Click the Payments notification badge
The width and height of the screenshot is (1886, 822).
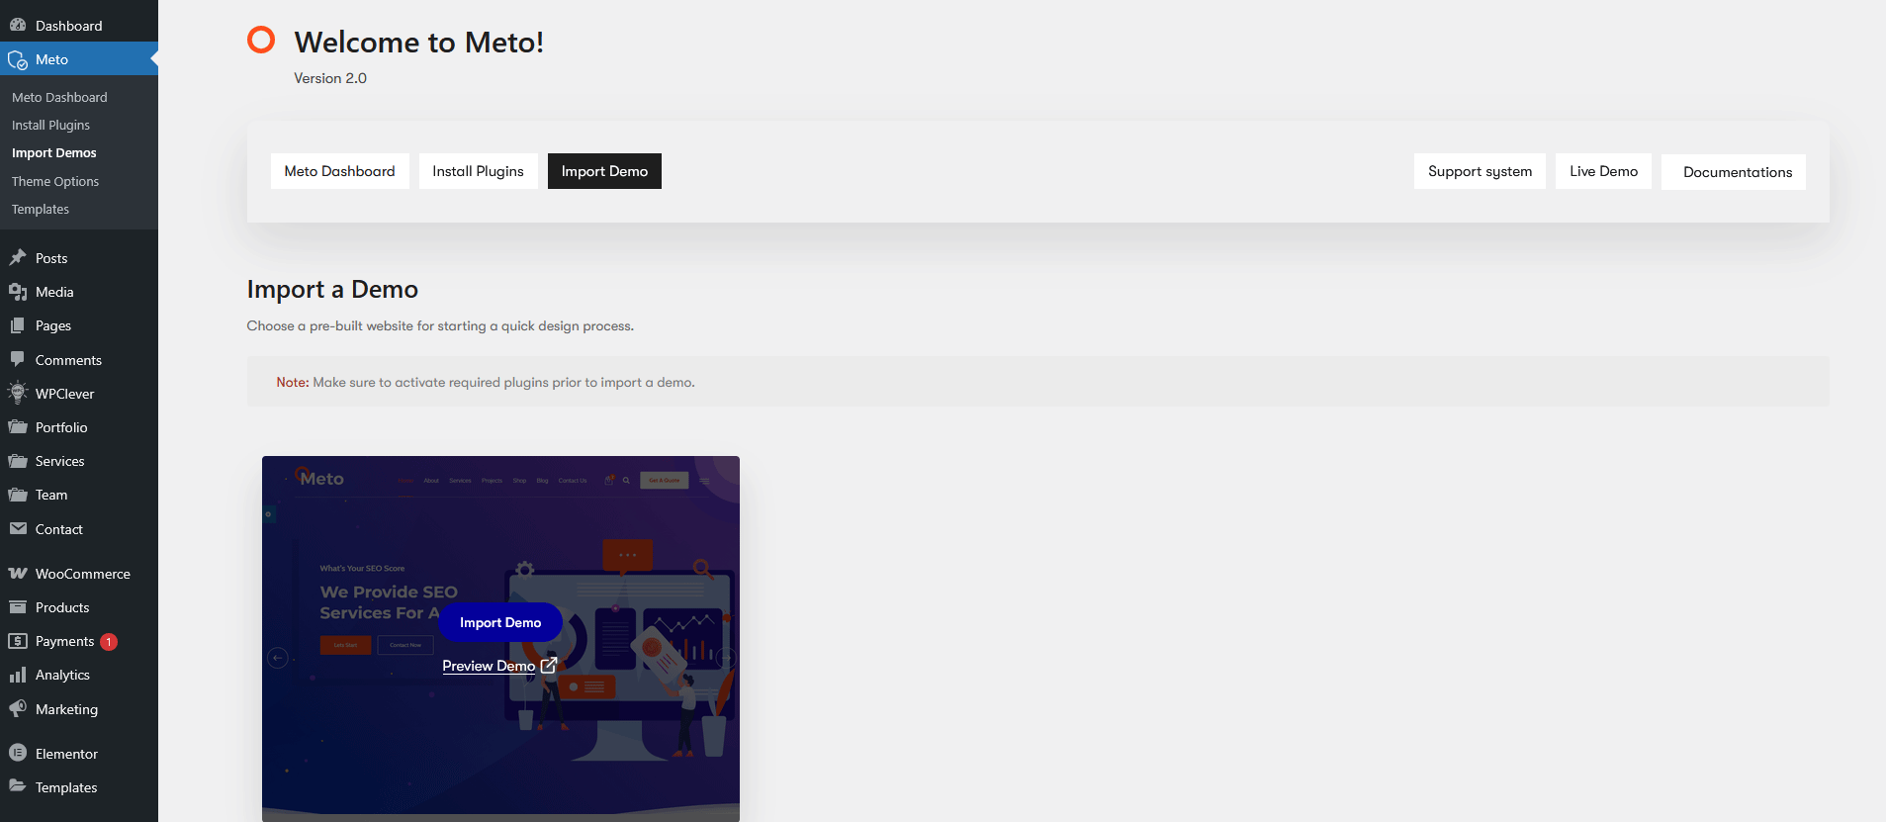pos(109,642)
